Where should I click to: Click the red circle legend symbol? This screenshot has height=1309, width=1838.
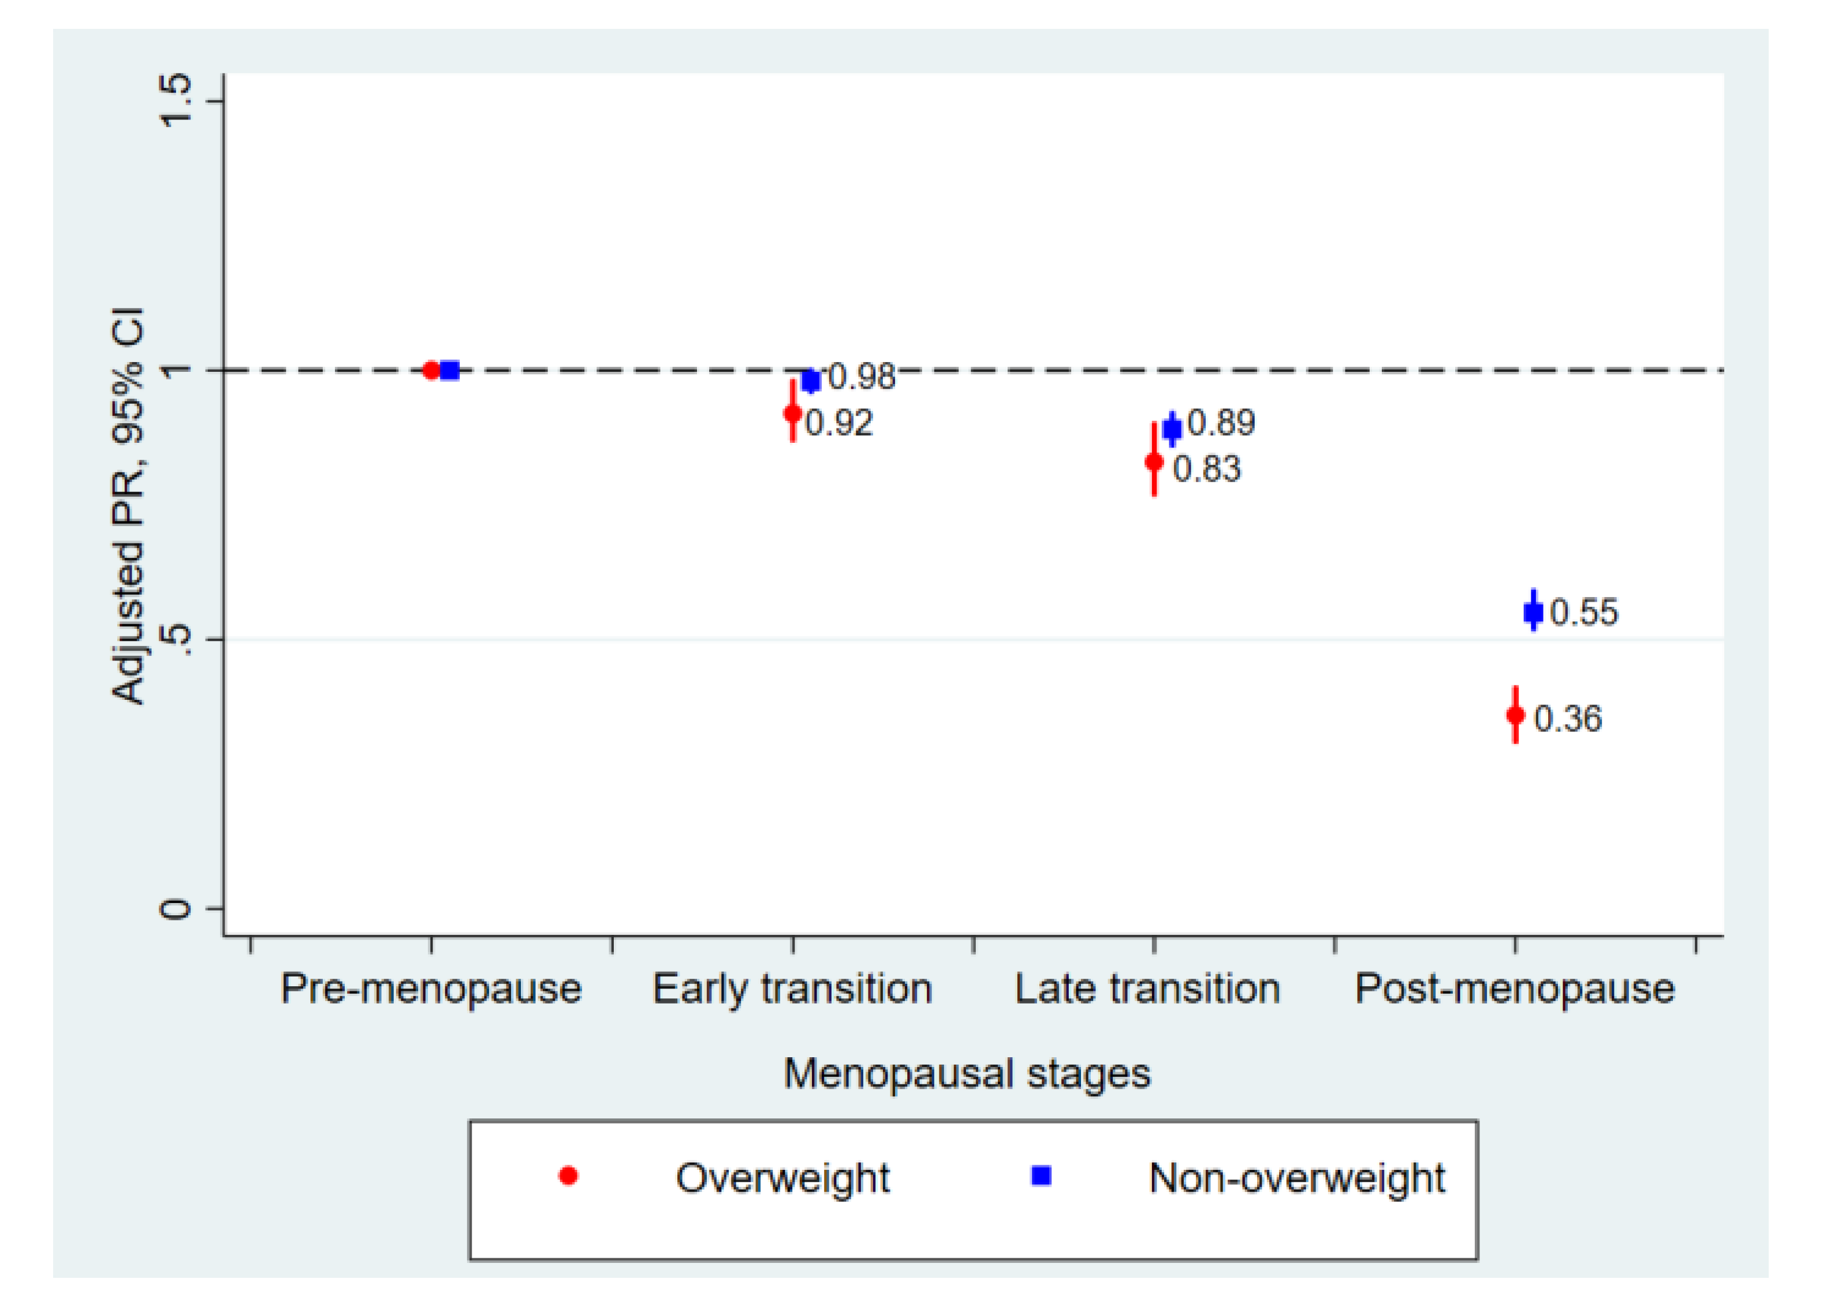pyautogui.click(x=568, y=1176)
